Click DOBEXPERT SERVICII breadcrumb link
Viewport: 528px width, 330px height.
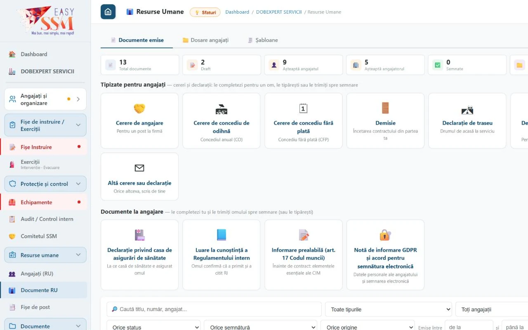pos(279,12)
